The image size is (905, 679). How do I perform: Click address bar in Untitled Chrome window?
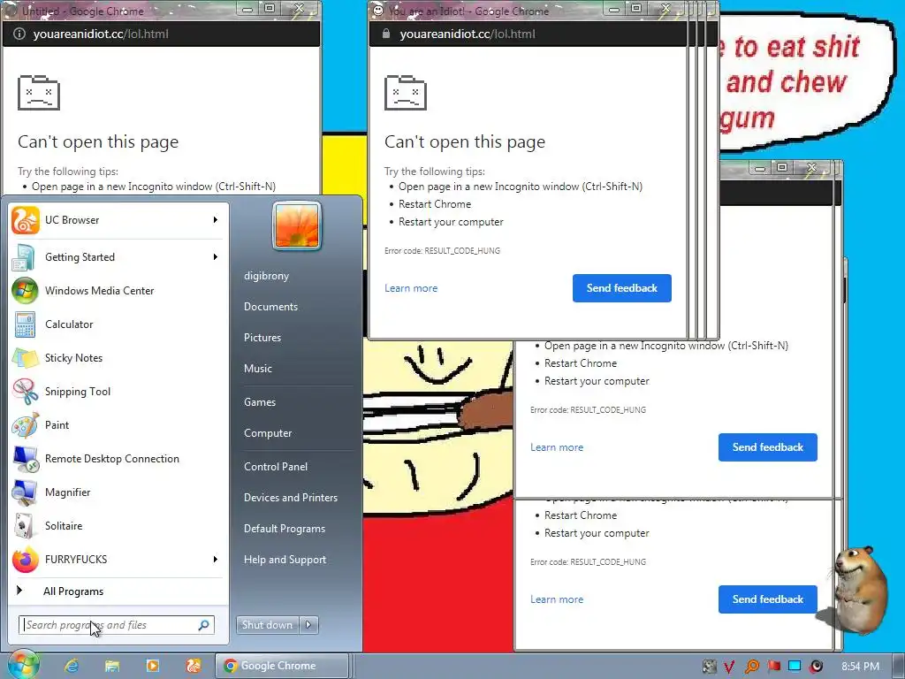pos(162,34)
